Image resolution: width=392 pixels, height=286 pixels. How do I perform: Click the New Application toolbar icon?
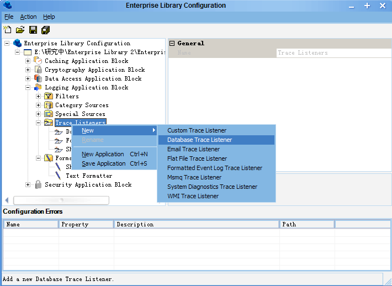click(7, 30)
